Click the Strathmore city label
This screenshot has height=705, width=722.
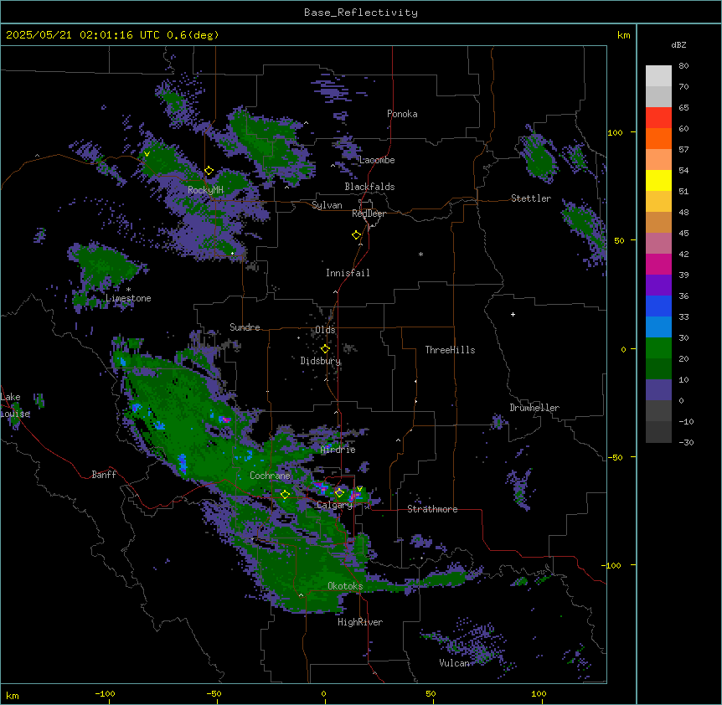coord(432,509)
